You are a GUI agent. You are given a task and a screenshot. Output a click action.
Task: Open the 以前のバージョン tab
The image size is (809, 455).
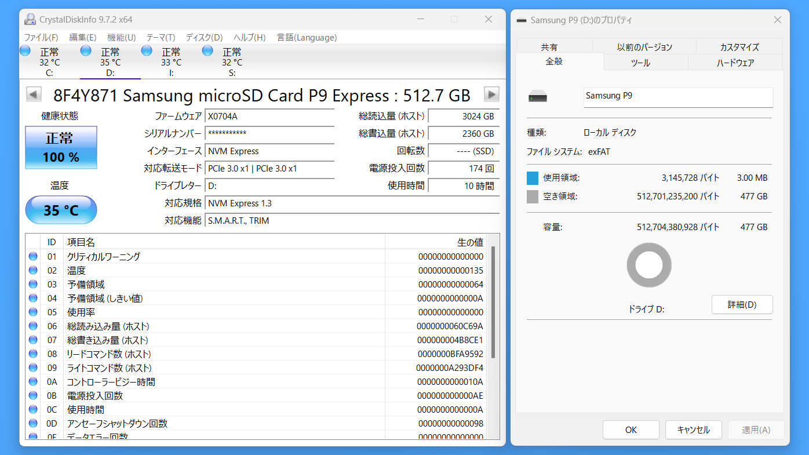[x=644, y=47]
